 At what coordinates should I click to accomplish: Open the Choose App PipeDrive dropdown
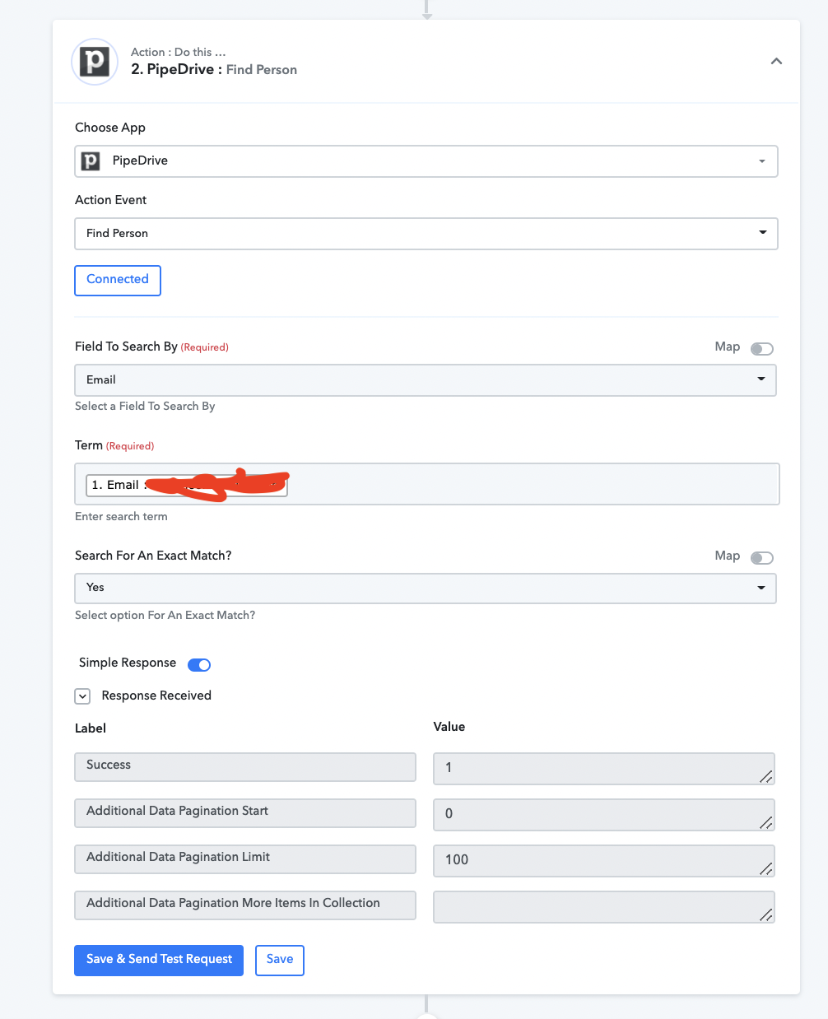(426, 161)
